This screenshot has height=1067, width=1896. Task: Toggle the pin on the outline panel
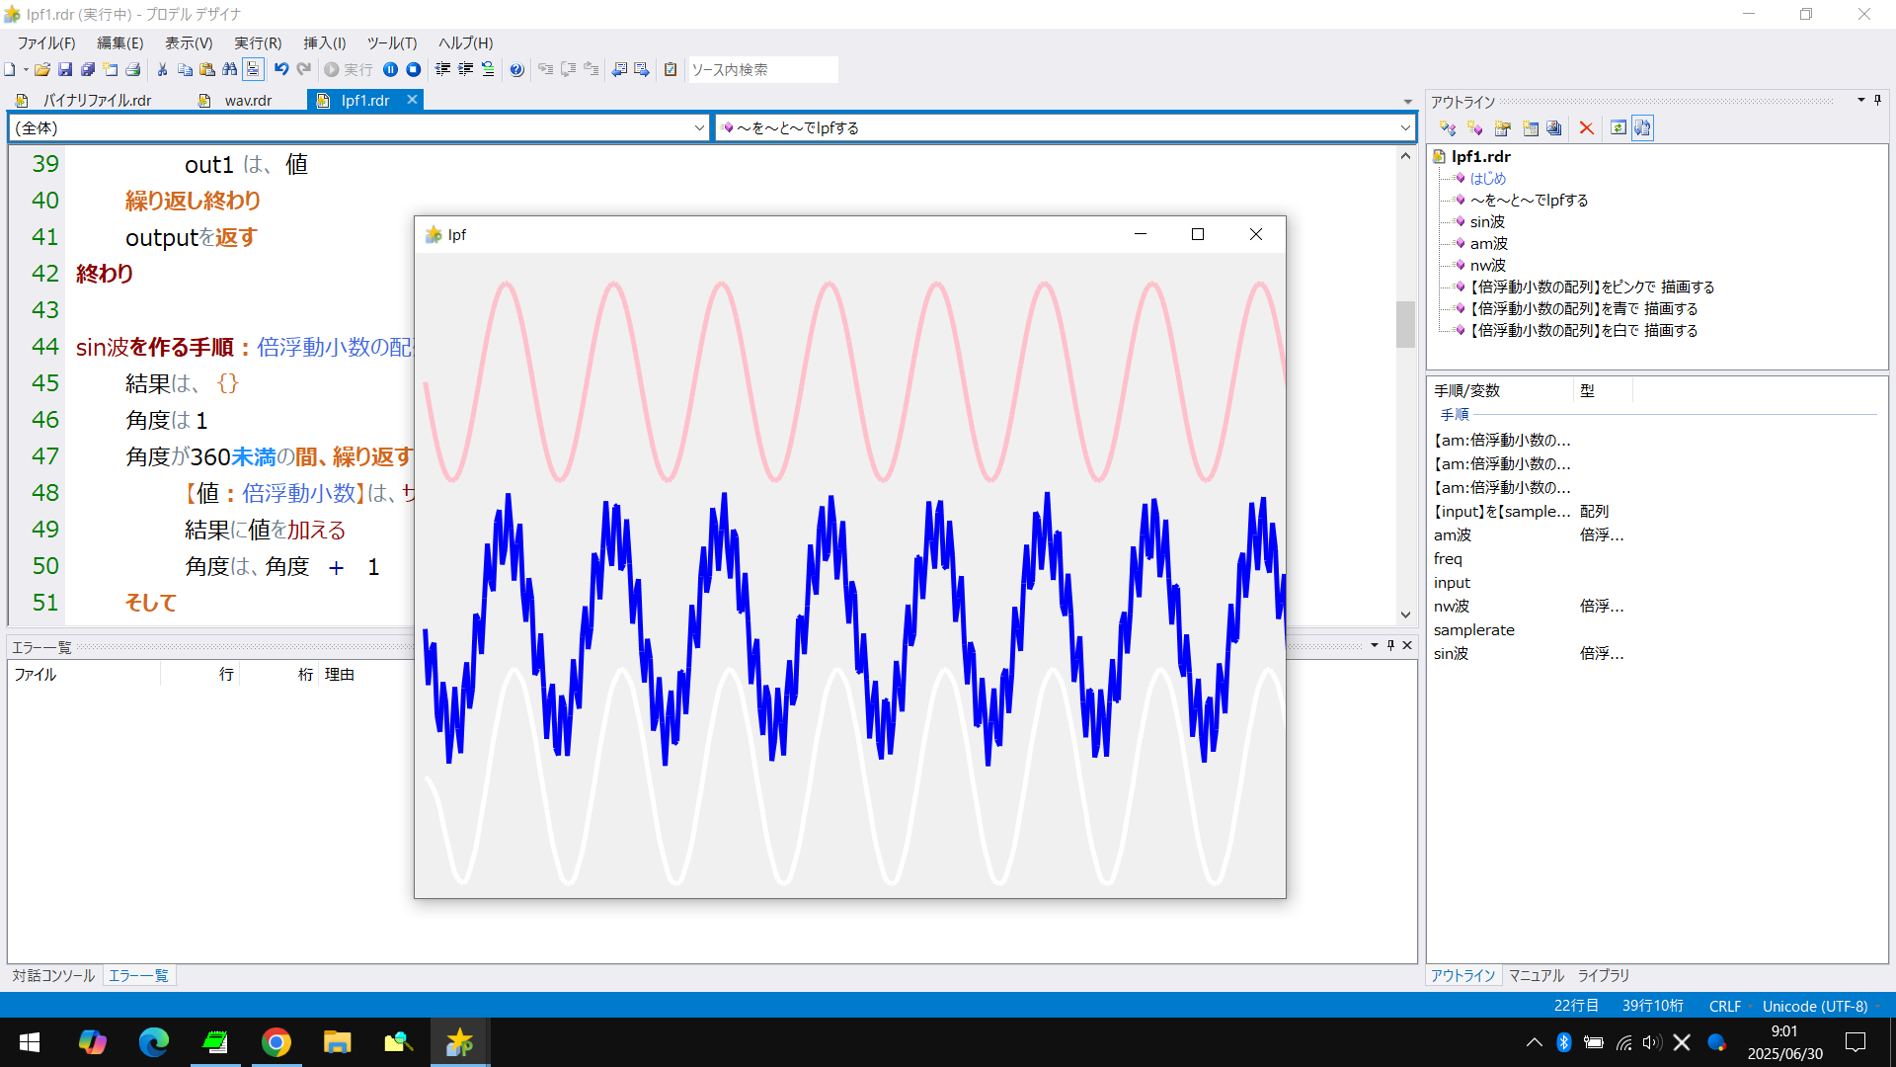1877,101
